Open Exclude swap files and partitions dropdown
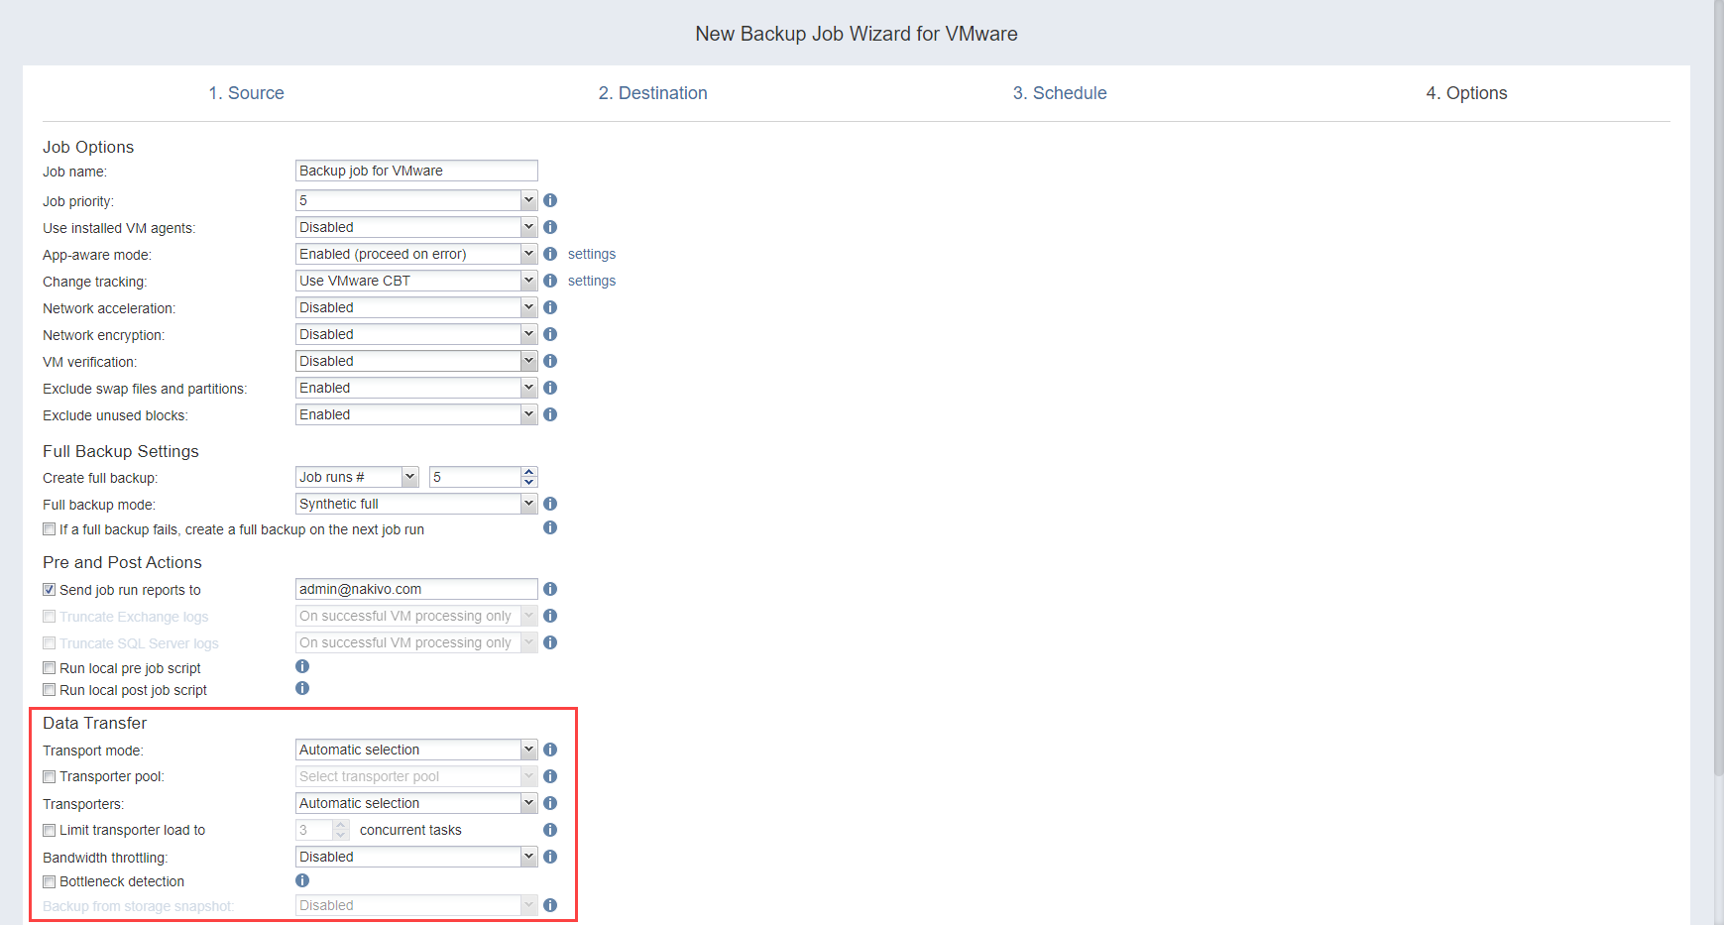This screenshot has height=925, width=1724. coord(416,388)
